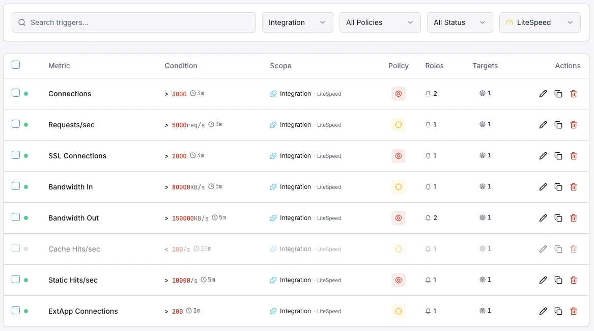Image resolution: width=594 pixels, height=331 pixels.
Task: Click the Targets column header
Action: 485,66
